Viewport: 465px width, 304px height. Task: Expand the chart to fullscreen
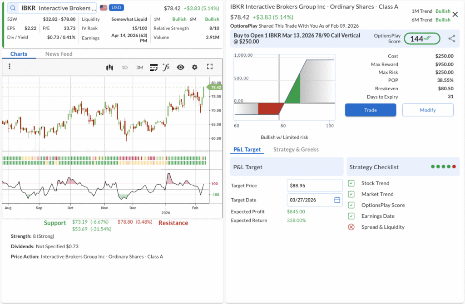210,67
